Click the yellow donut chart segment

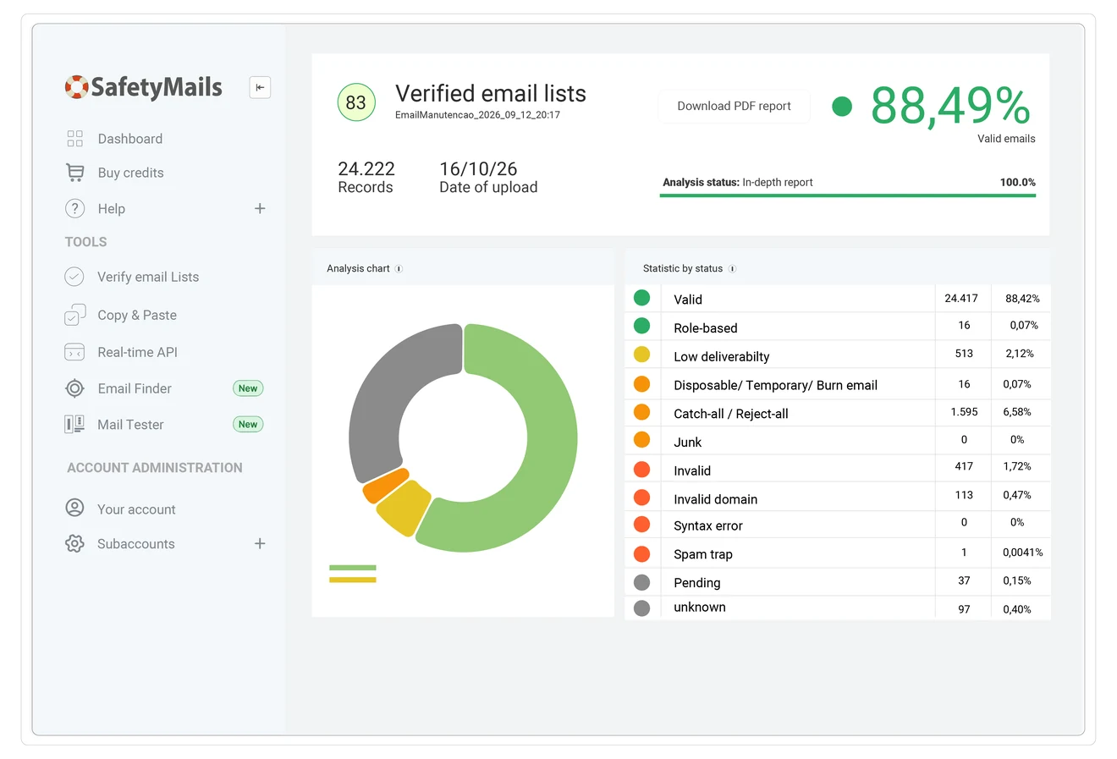[x=404, y=507]
